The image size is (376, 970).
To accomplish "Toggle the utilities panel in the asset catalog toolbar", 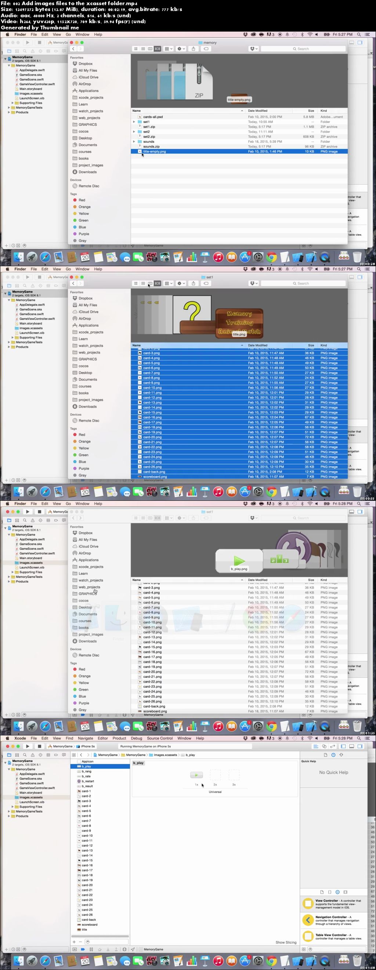I will pos(360,746).
